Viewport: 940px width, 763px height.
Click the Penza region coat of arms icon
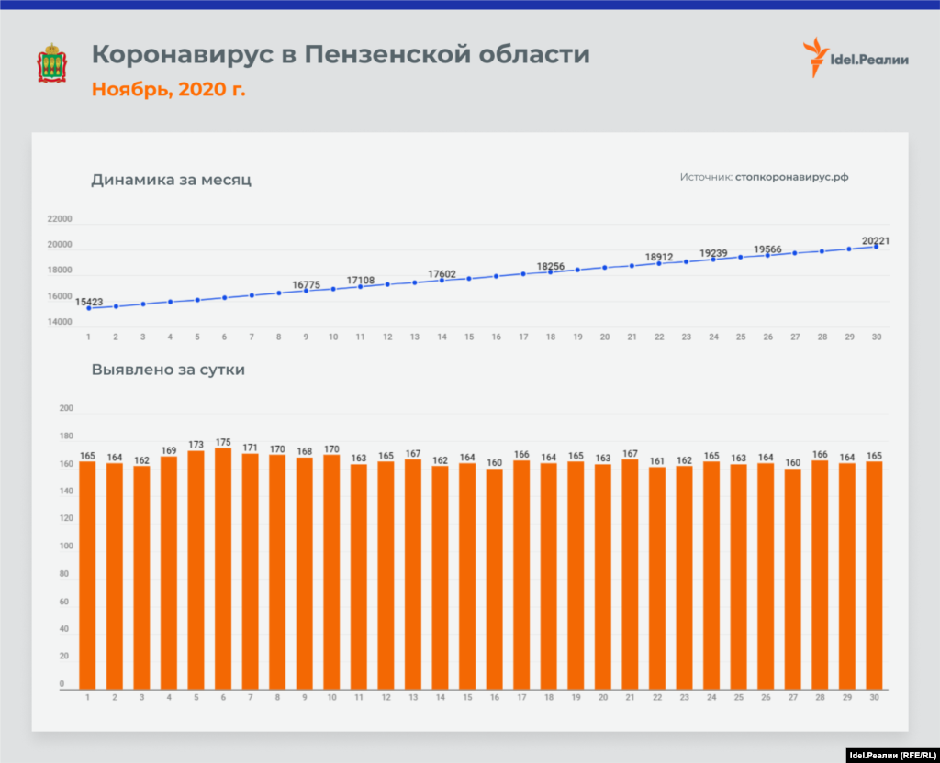[x=50, y=63]
